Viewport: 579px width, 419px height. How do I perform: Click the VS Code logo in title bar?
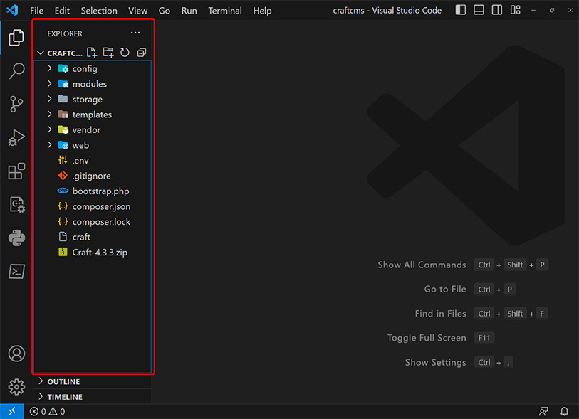(12, 10)
